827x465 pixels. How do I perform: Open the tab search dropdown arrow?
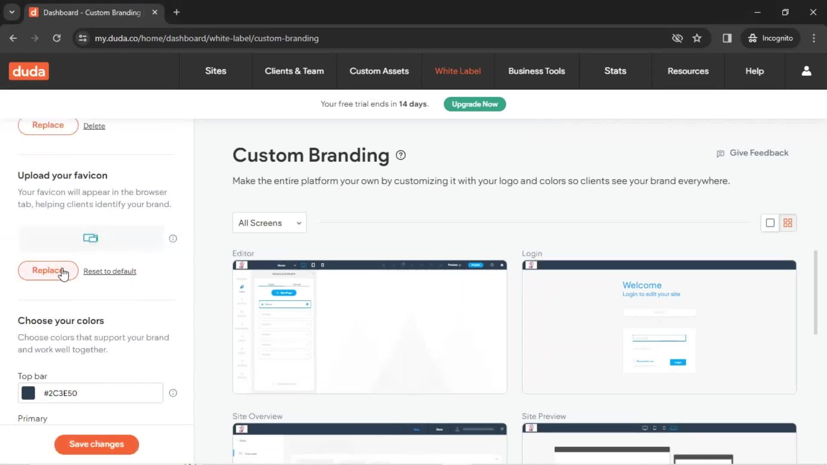(12, 12)
